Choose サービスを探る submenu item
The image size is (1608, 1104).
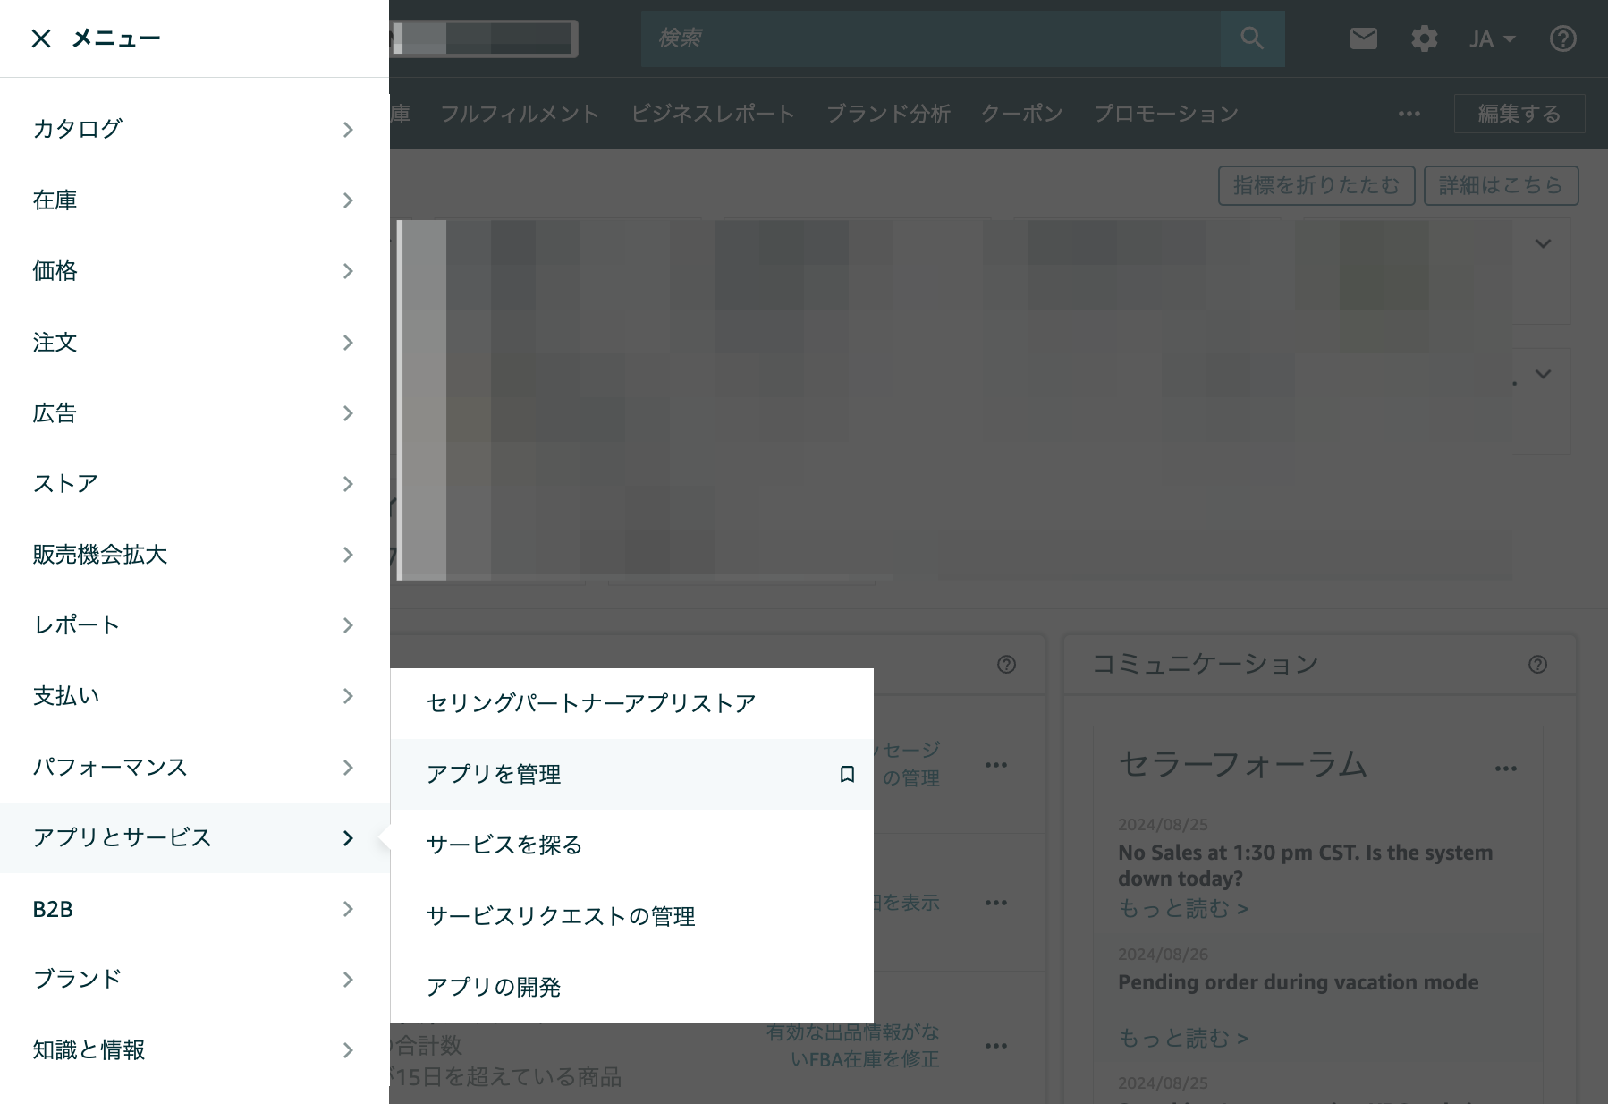632,845
